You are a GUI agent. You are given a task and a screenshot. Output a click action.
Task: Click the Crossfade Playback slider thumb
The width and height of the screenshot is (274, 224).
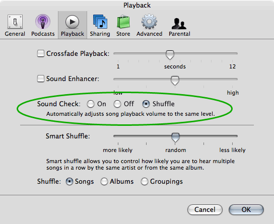pyautogui.click(x=170, y=55)
